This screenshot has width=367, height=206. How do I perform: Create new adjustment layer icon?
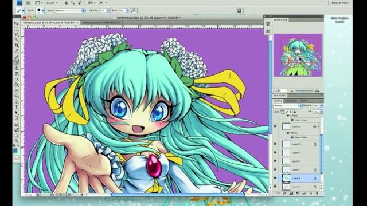[298, 193]
